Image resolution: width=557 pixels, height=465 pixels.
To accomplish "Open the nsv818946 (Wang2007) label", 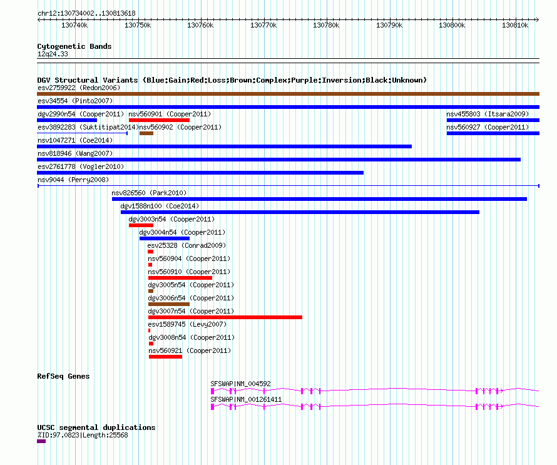I will (75, 153).
